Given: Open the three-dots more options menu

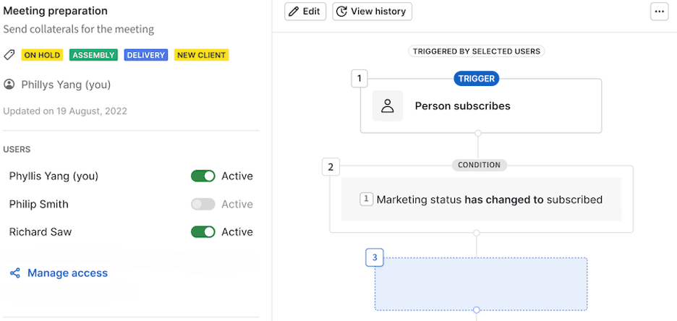Looking at the screenshot, I should pos(659,12).
